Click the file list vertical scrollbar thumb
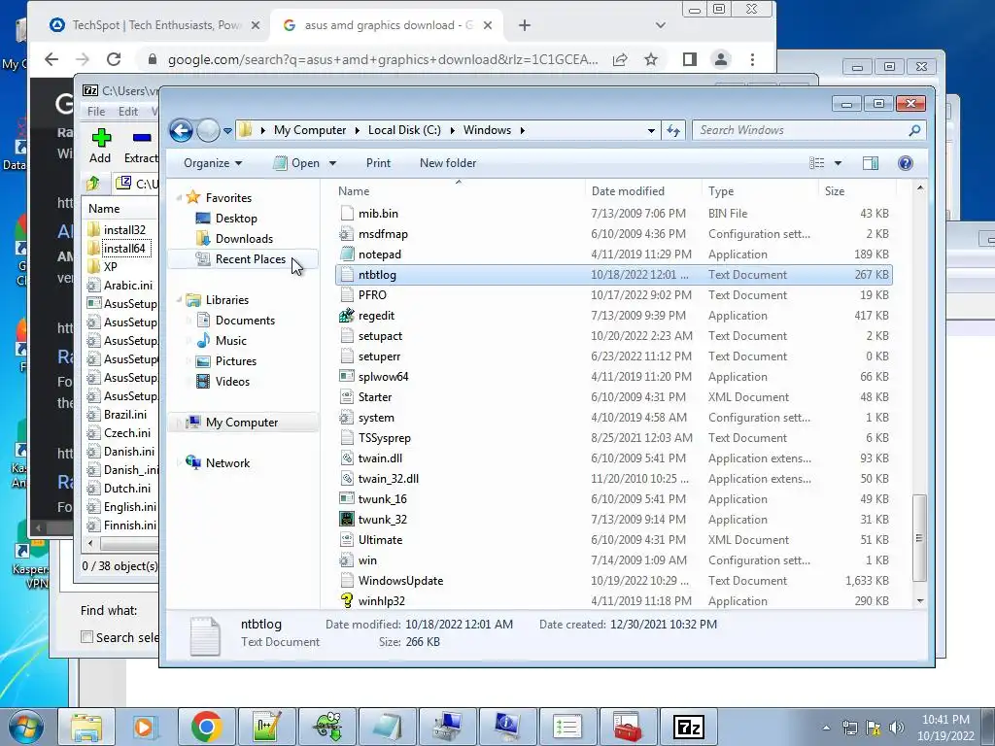The height and width of the screenshot is (746, 995). point(919,538)
